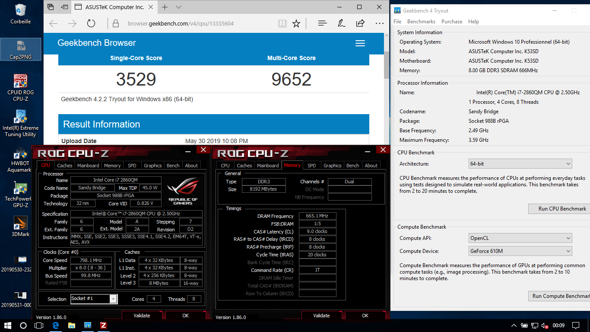Show tabs you've set aside in Edge
Image resolution: width=590 pixels, height=332 pixels.
51,7
